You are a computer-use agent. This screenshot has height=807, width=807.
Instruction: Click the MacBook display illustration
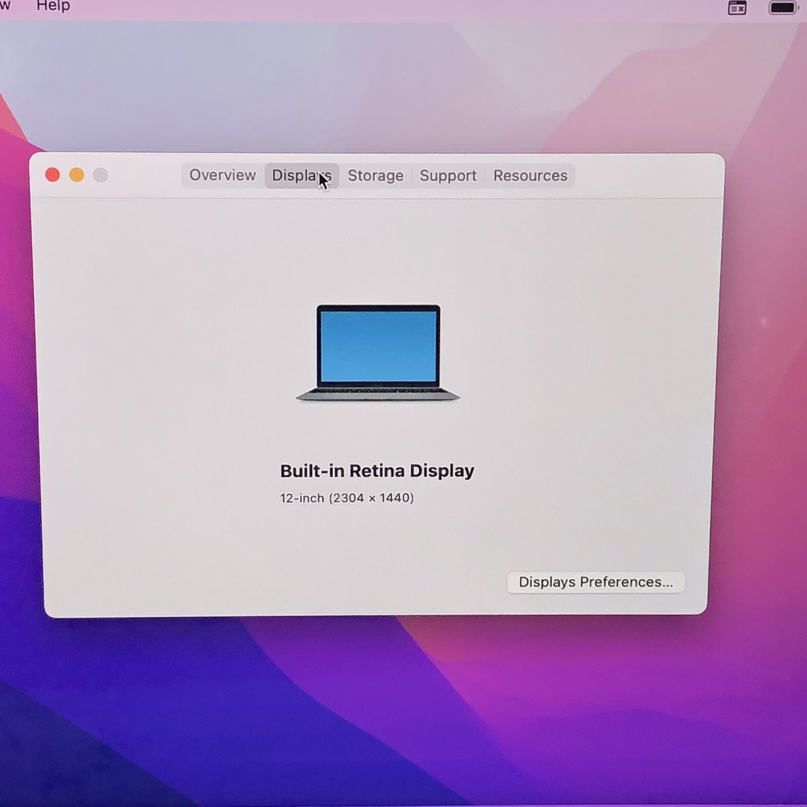click(x=378, y=353)
